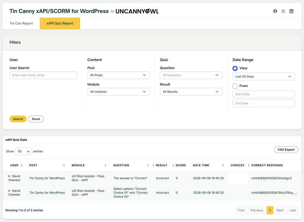The width and height of the screenshot is (304, 222).
Task: Expand the David Chambo row at 16:45:25
Action: pos(9,191)
